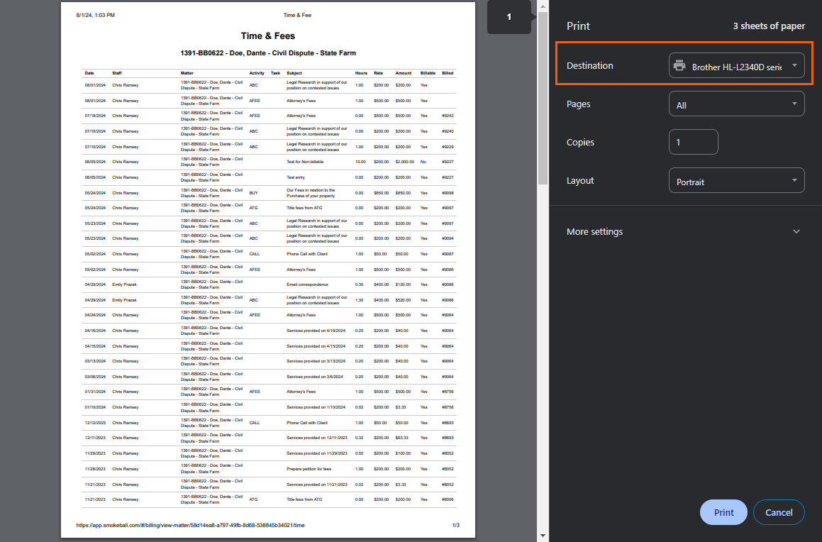Image resolution: width=822 pixels, height=542 pixels.
Task: Click the printer icon in the Destination field
Action: click(x=679, y=65)
